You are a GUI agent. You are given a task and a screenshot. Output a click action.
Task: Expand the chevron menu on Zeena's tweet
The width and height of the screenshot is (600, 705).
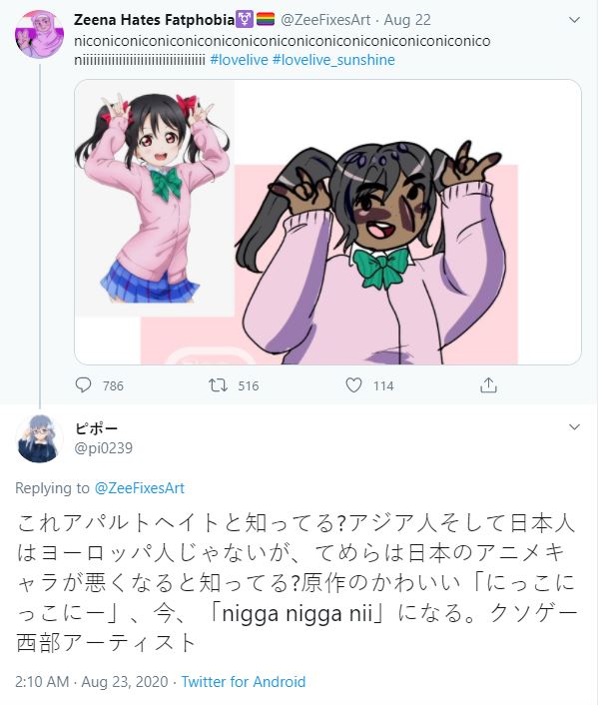coord(574,20)
